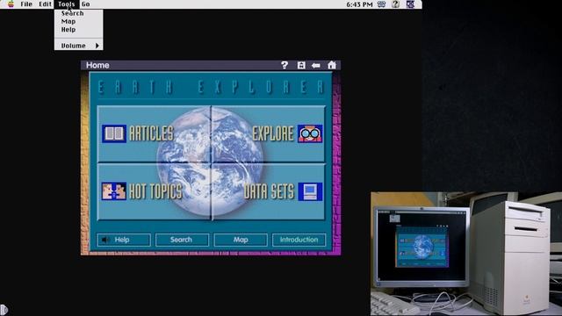This screenshot has width=562, height=316.
Task: Click the Control Strip tab at screen bottom-left
Action: click(x=4, y=310)
